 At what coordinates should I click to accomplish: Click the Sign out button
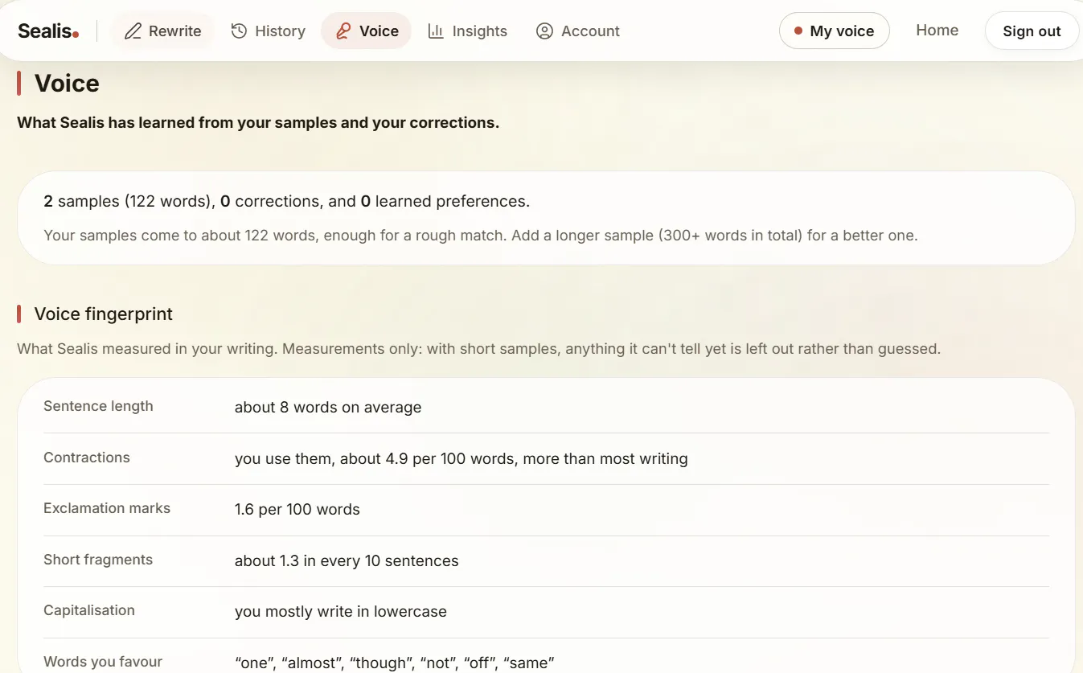click(1032, 31)
